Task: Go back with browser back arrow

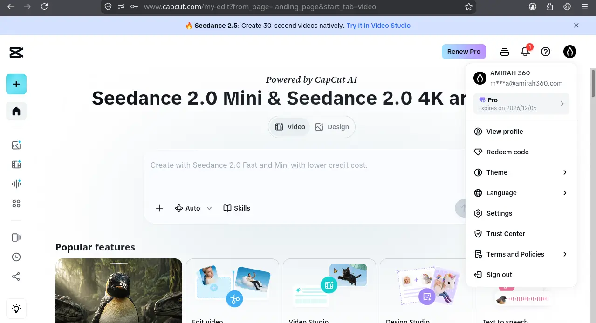Action: pyautogui.click(x=11, y=7)
